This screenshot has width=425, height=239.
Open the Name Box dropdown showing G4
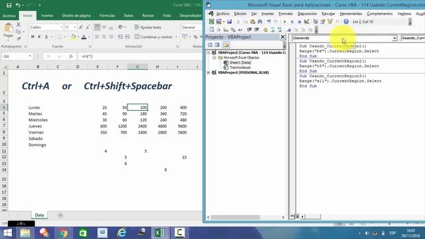click(x=30, y=56)
